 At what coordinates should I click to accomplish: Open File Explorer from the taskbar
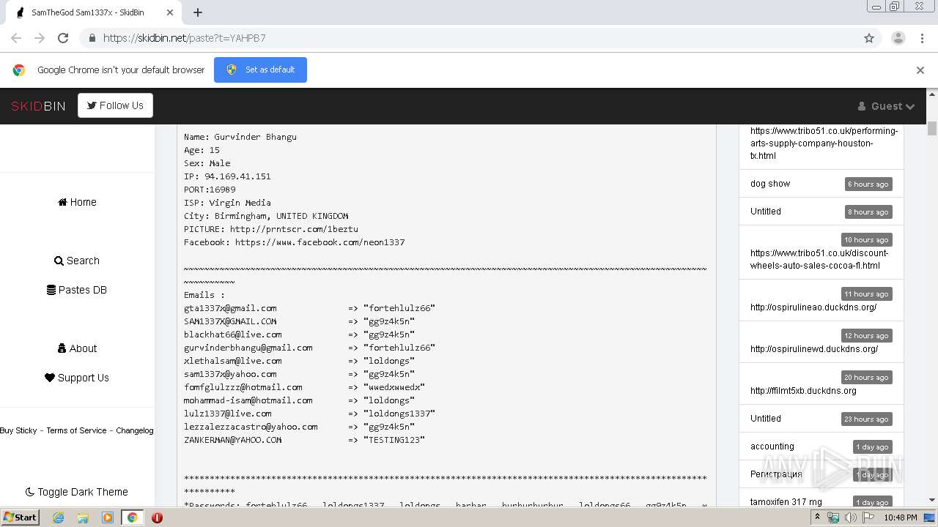coord(83,517)
